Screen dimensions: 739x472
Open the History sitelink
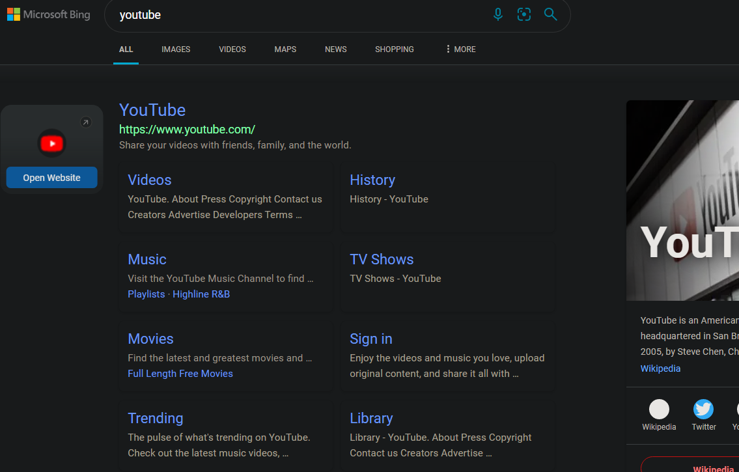coord(372,180)
